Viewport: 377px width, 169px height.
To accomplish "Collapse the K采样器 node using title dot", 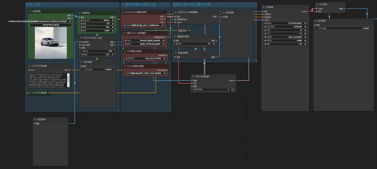I will (264, 7).
